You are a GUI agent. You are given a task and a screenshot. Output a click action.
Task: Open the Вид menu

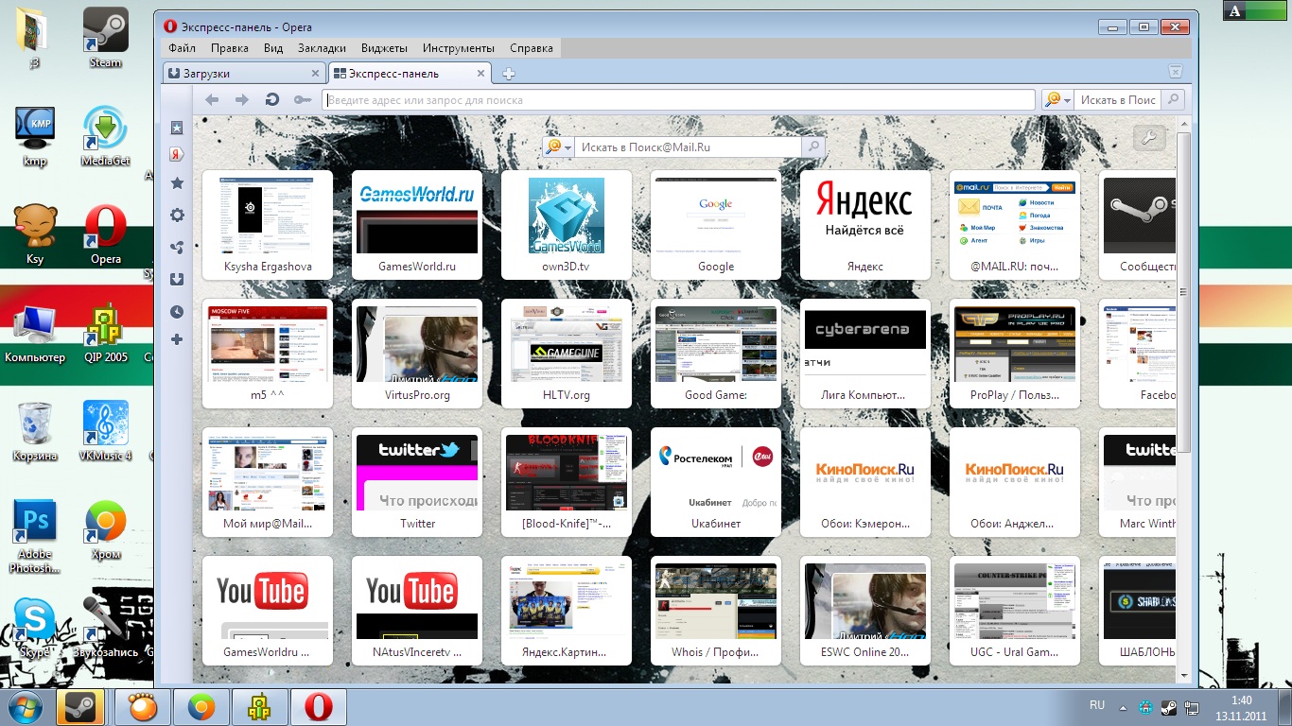coord(273,48)
